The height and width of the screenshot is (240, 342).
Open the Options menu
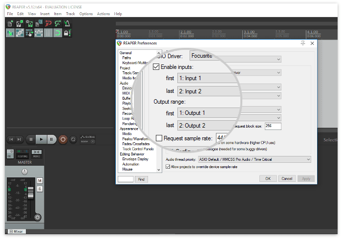point(86,14)
